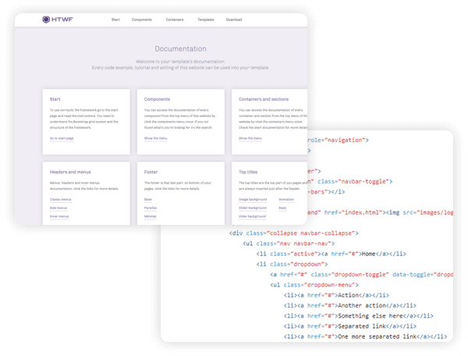Screen dimensions: 468x356
Task: Open the Side menus documentation link
Action: point(58,208)
